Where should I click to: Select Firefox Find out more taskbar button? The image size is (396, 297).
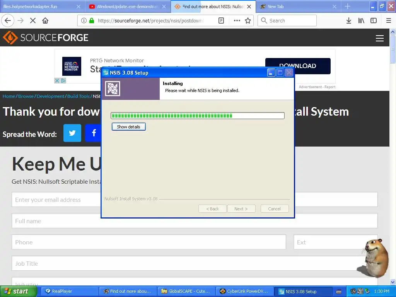click(x=128, y=291)
